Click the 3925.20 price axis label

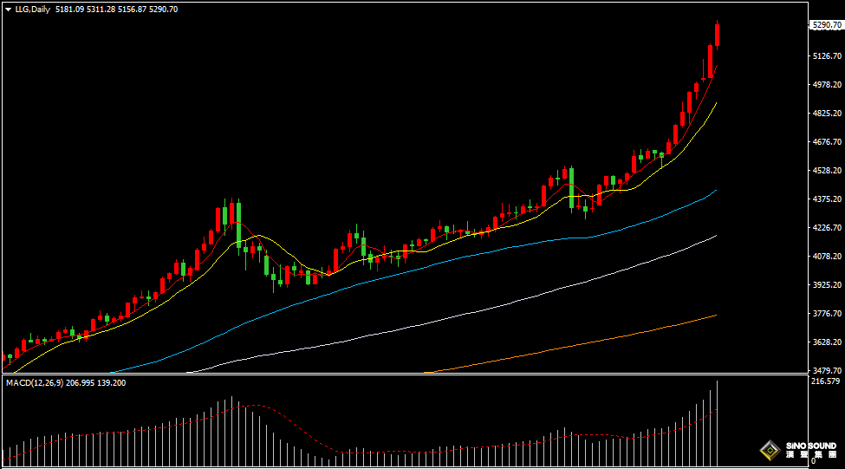824,285
